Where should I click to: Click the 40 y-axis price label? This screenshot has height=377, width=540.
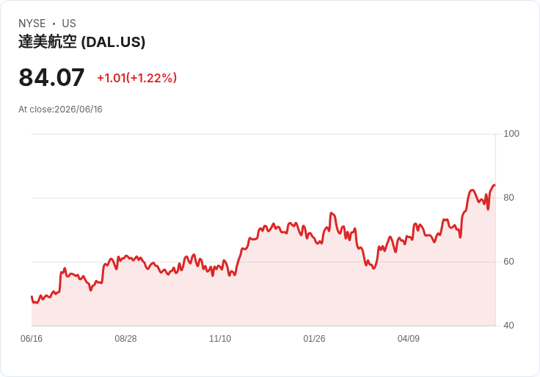[x=508, y=326]
